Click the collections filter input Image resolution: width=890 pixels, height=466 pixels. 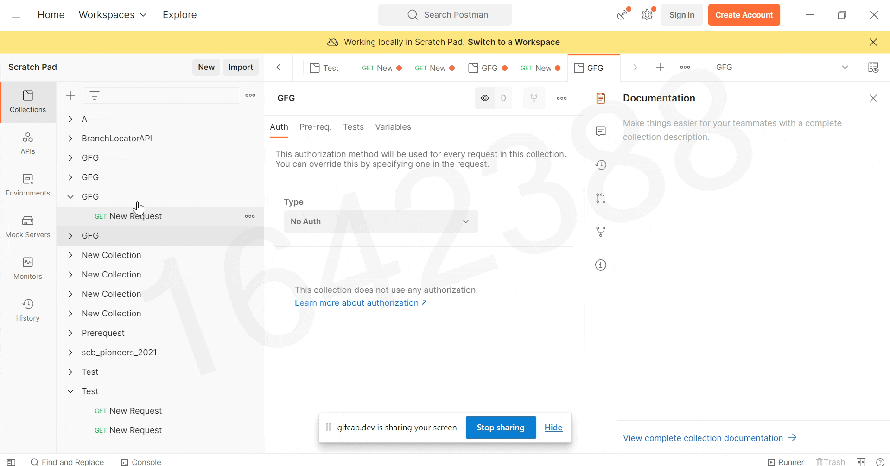(160, 95)
